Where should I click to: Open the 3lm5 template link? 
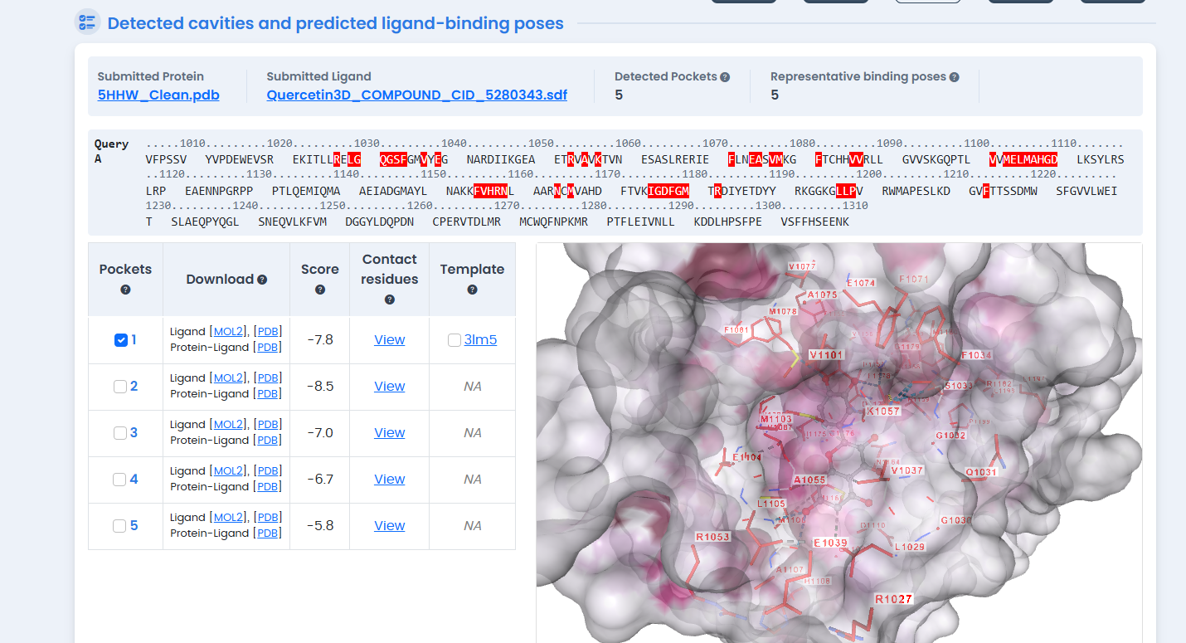[480, 340]
